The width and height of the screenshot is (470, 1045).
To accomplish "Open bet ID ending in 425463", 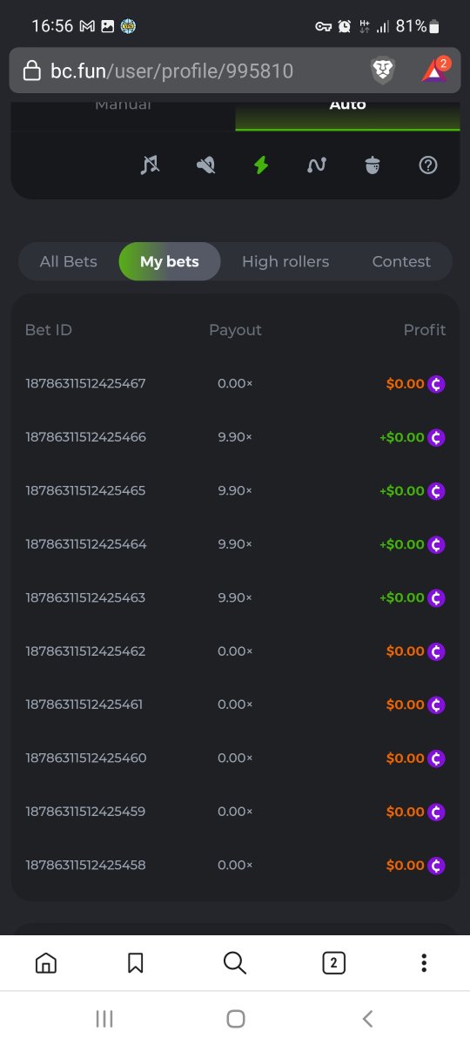I will (85, 597).
